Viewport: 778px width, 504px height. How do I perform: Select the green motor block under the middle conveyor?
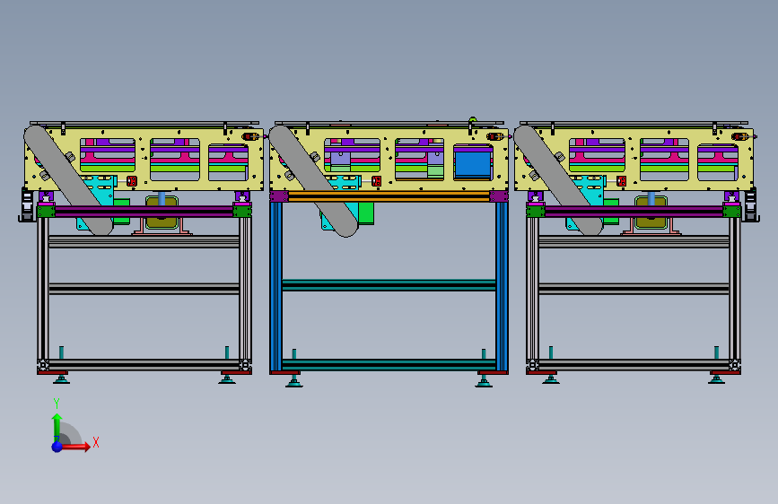[x=366, y=213]
